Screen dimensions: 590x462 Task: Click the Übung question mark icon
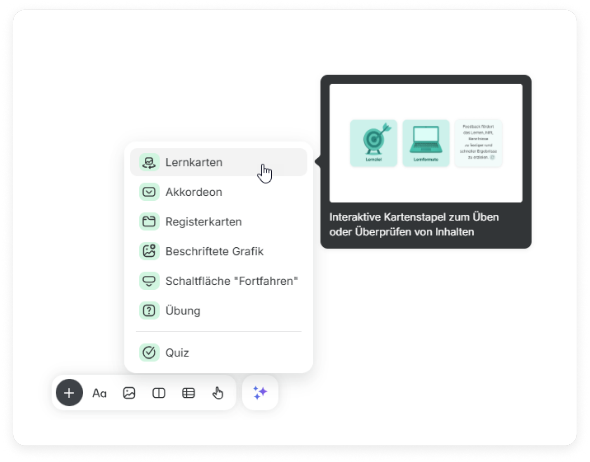(149, 310)
